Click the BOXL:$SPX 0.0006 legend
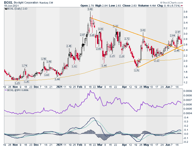The width and height of the screenshot is (196, 147). [17, 90]
